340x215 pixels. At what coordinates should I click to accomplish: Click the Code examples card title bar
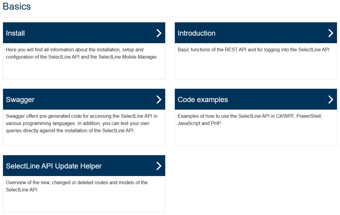(x=256, y=99)
